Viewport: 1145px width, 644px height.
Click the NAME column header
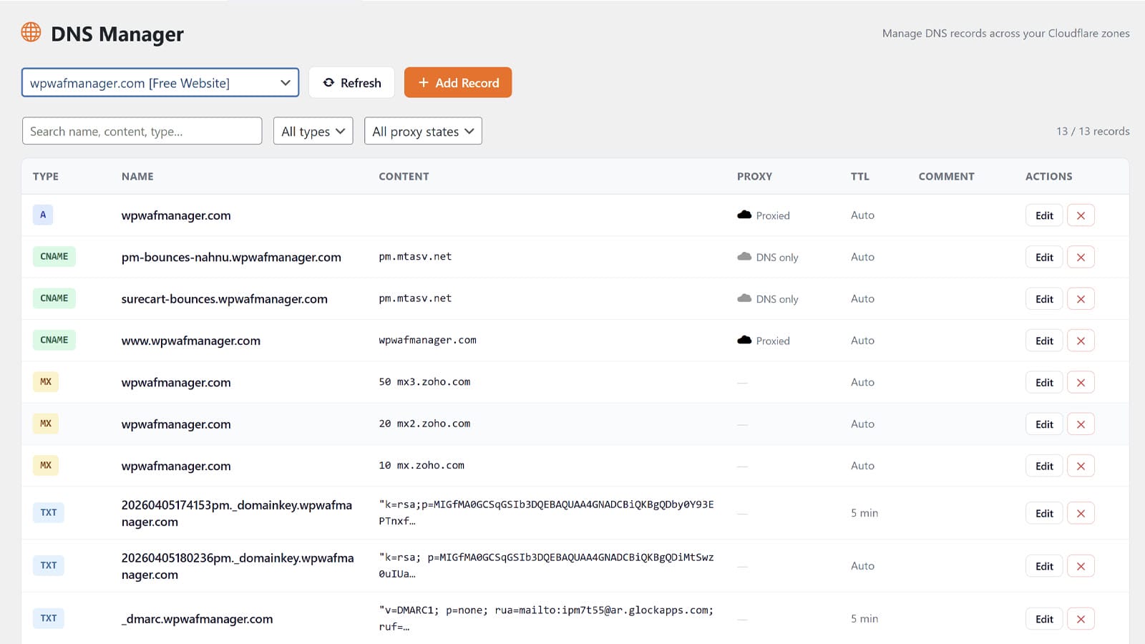tap(137, 176)
